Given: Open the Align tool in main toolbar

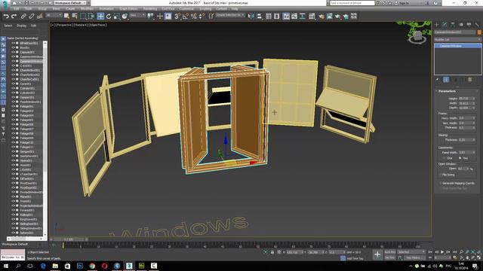Looking at the screenshot, I should 260,17.
